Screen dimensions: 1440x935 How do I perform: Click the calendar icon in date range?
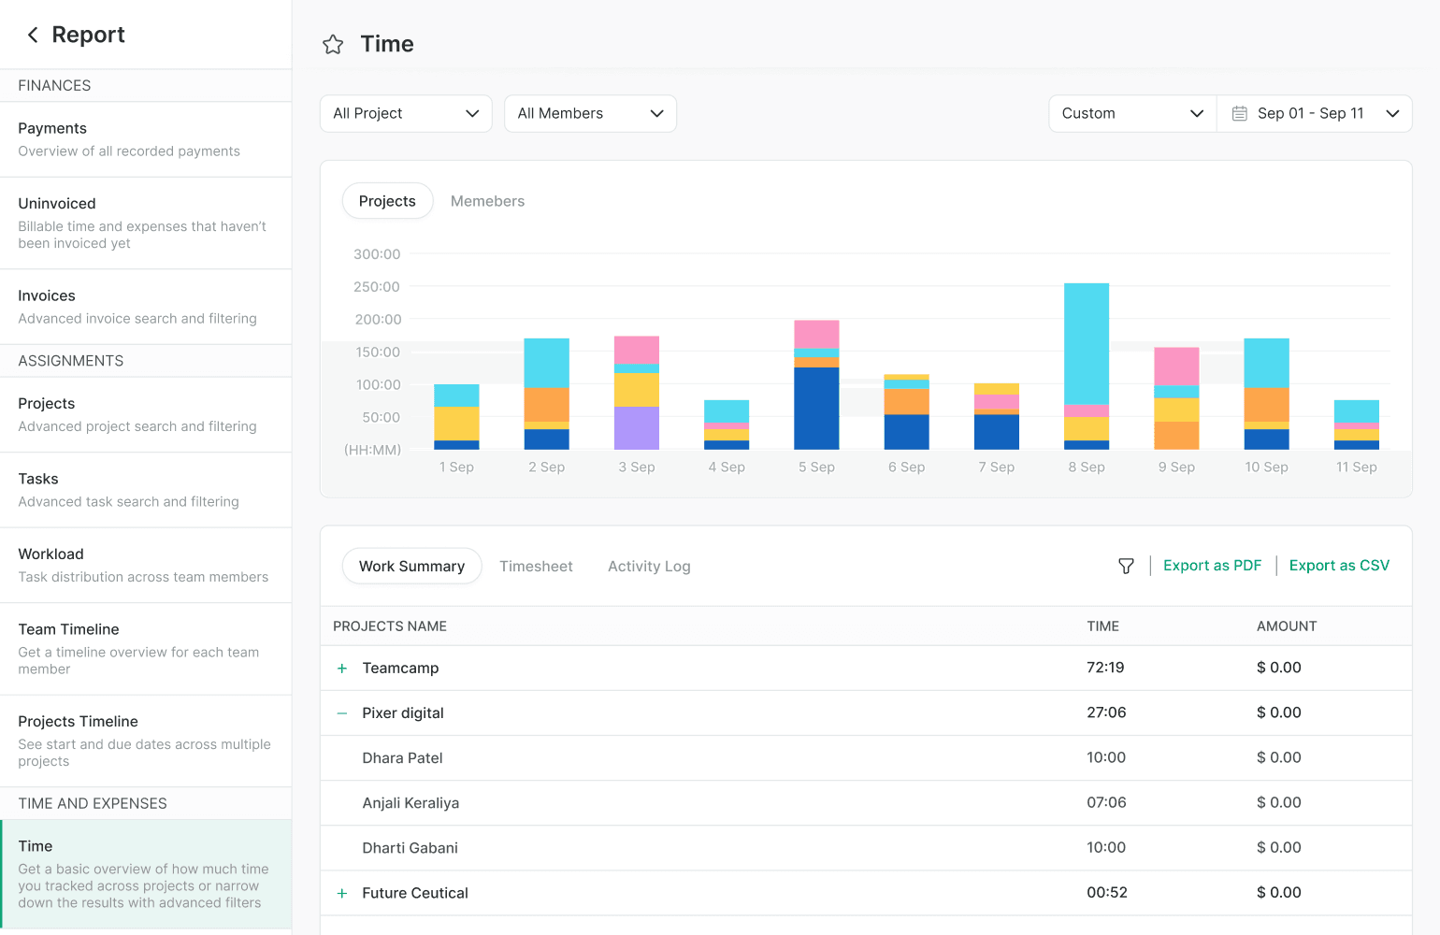coord(1239,114)
